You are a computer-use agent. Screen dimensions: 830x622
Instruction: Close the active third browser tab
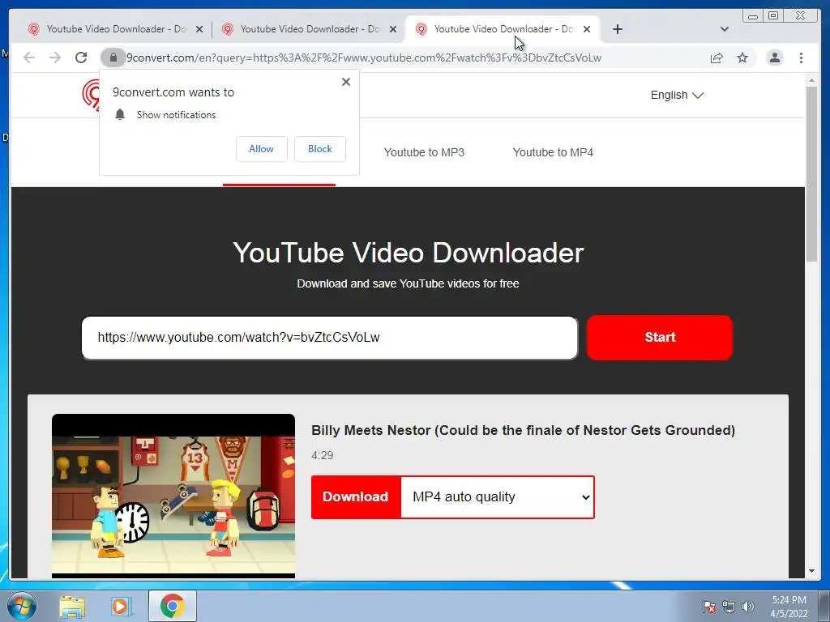pos(587,30)
